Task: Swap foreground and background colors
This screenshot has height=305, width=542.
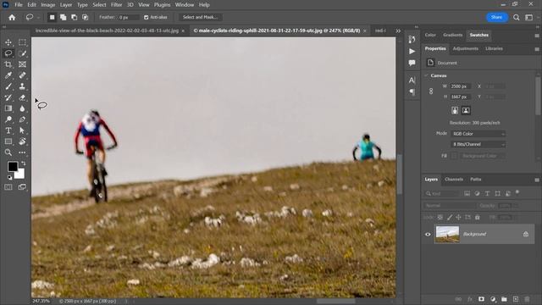Action: click(x=24, y=164)
